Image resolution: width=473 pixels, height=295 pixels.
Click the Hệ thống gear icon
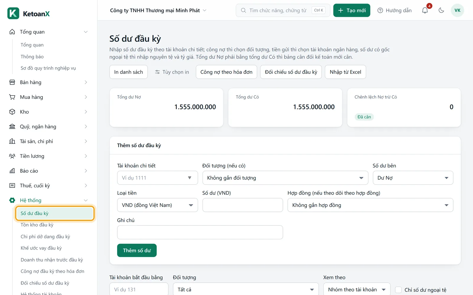(12, 200)
